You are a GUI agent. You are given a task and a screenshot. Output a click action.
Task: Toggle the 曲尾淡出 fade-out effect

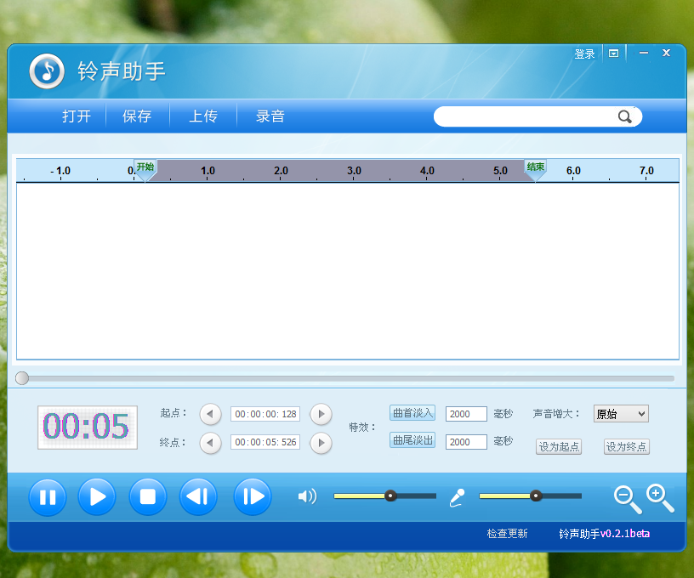coord(412,440)
